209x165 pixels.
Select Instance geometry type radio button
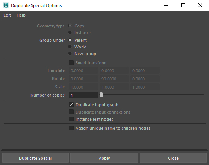pyautogui.click(x=70, y=32)
